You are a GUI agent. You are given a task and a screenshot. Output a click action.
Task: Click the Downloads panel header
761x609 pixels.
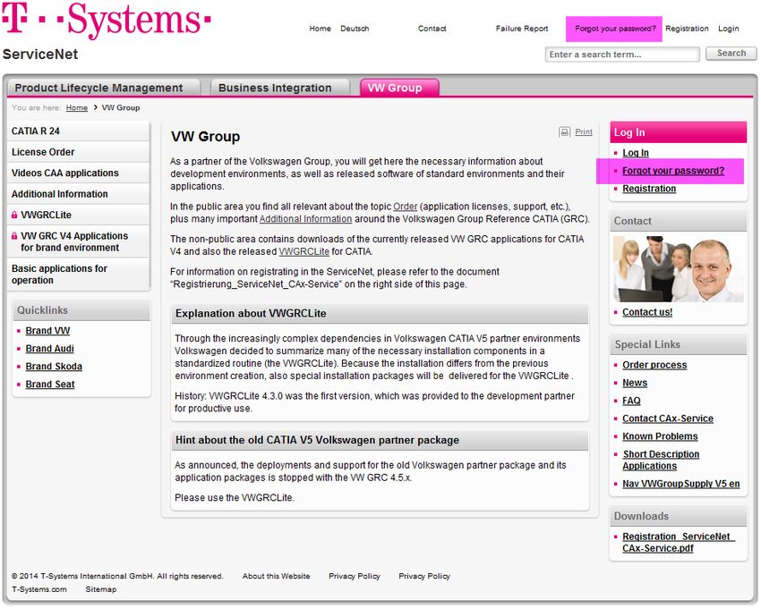coord(679,516)
